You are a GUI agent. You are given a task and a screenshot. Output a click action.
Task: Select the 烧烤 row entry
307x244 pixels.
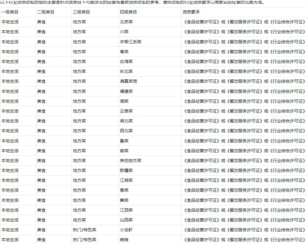(x=124, y=239)
